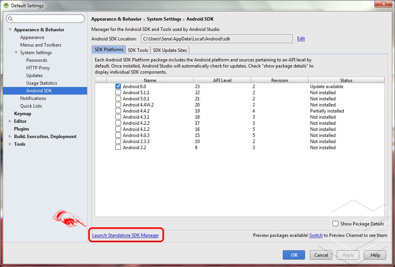Open the HTTP Proxy settings item

38,68
